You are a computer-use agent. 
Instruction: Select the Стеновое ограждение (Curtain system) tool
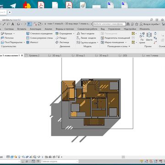point(39,33)
